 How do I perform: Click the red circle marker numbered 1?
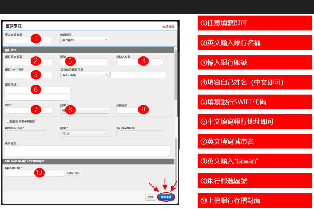click(x=36, y=39)
